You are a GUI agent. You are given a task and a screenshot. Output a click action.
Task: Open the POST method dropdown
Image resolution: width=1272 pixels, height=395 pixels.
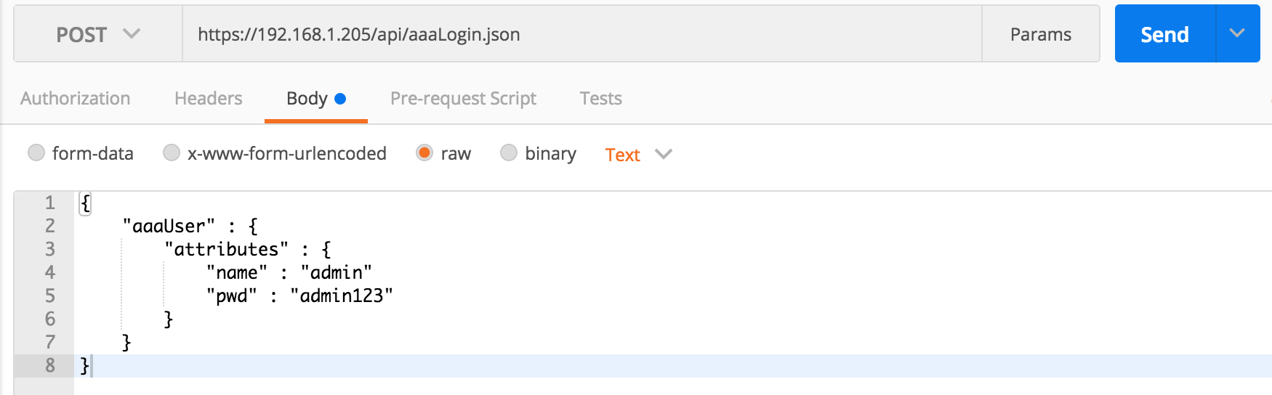point(98,34)
